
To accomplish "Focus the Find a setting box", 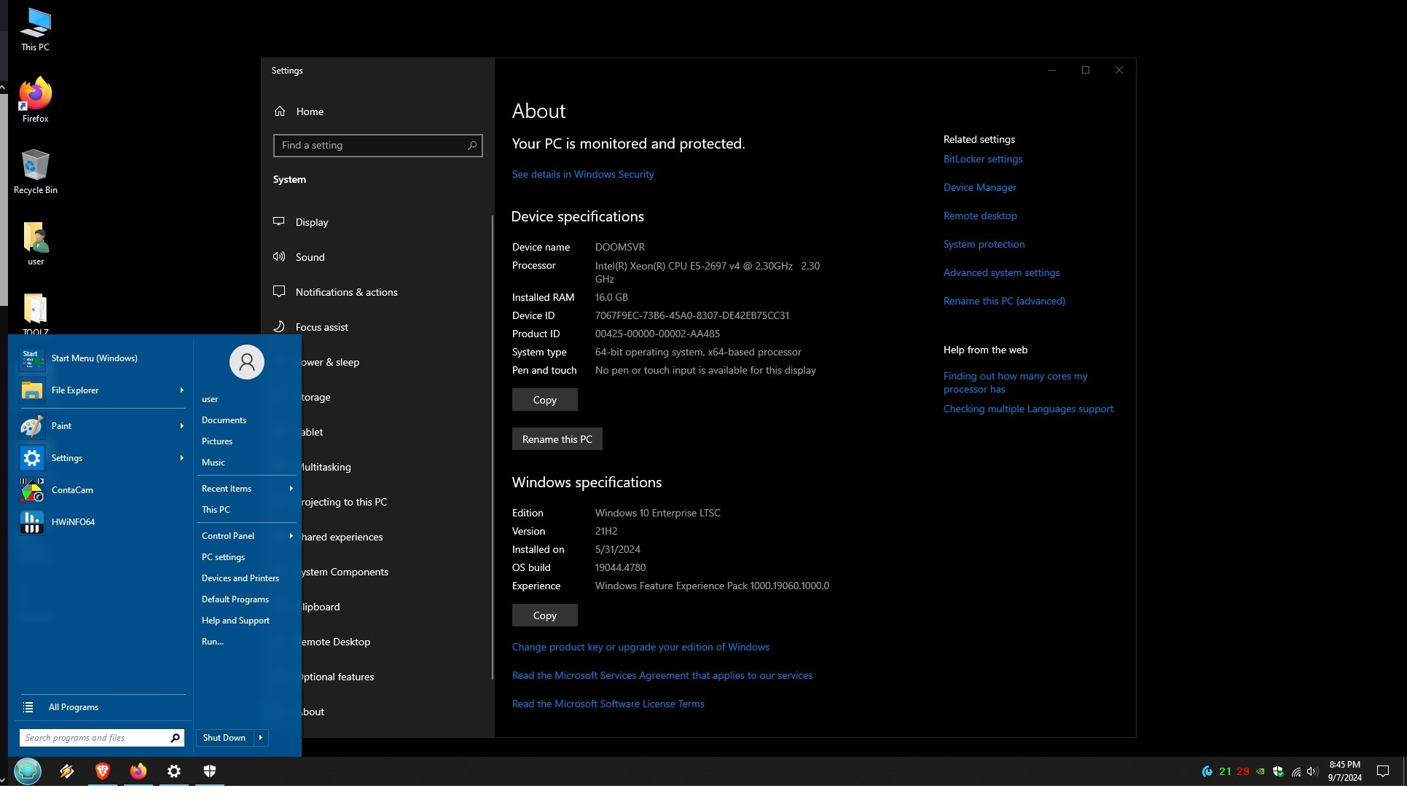I will click(377, 145).
